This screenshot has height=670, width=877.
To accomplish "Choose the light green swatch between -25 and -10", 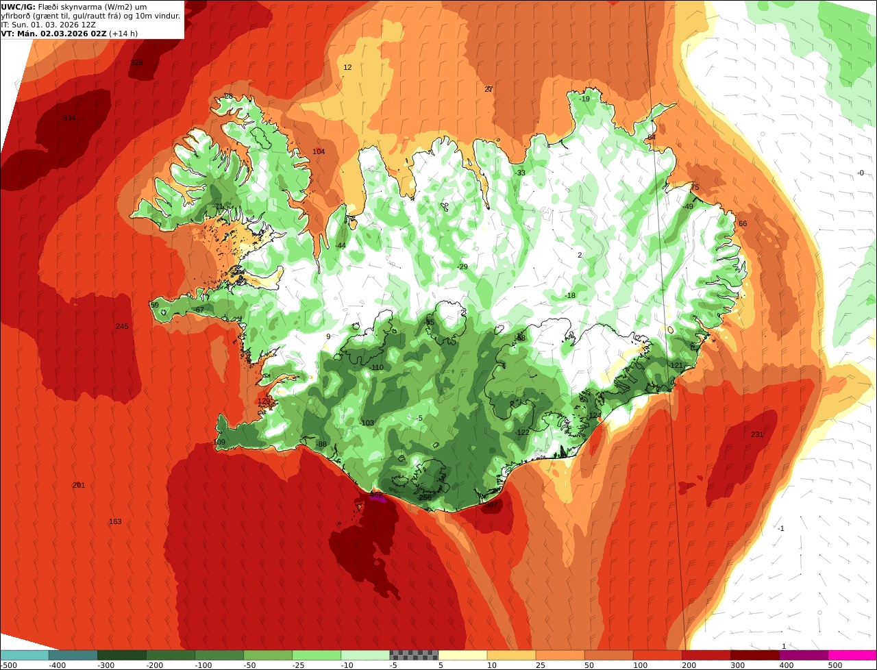I will click(317, 655).
